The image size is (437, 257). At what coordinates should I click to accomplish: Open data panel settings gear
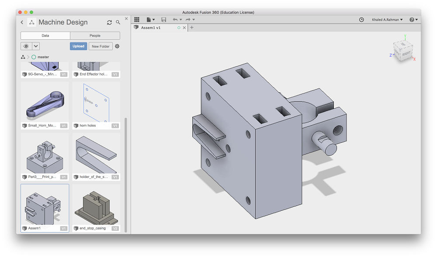[117, 46]
